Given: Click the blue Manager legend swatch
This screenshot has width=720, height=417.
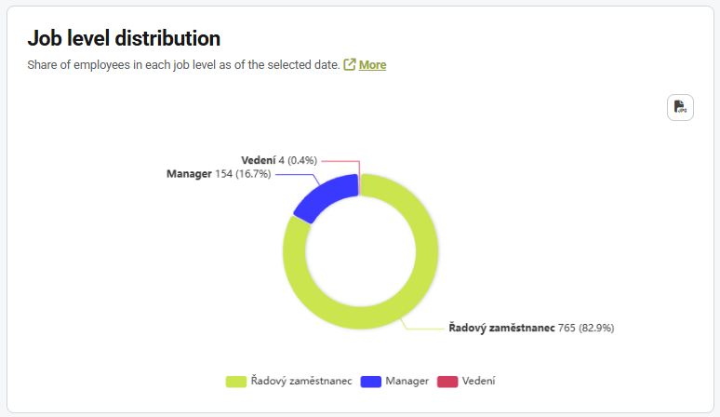Looking at the screenshot, I should [370, 382].
